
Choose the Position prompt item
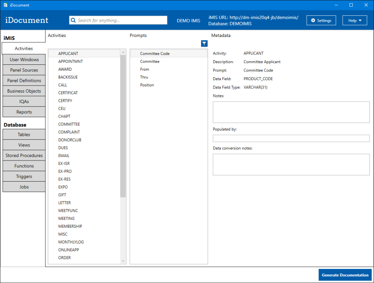click(147, 85)
